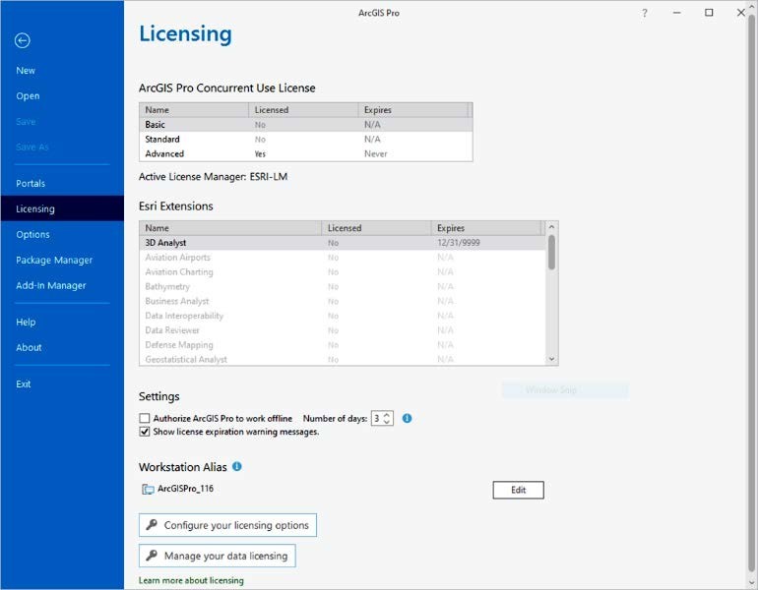
Task: Click Expires header in Esri Extensions table
Action: [486, 228]
